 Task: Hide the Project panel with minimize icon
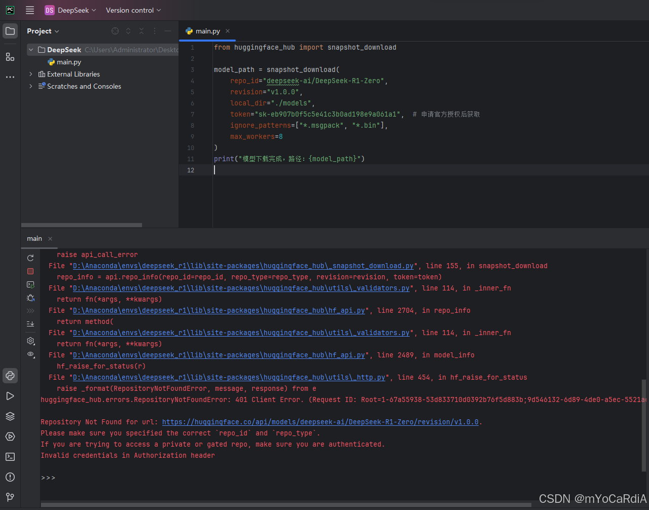pos(168,31)
